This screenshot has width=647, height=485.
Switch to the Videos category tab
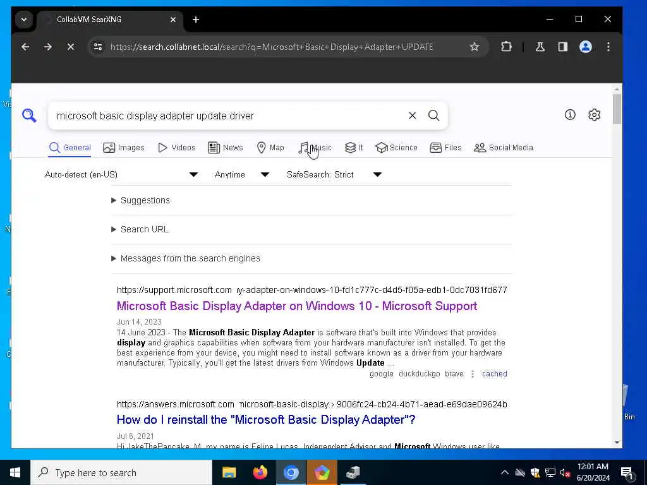177,148
